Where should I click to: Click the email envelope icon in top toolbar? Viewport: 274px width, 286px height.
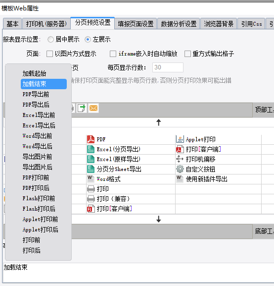coord(93,108)
